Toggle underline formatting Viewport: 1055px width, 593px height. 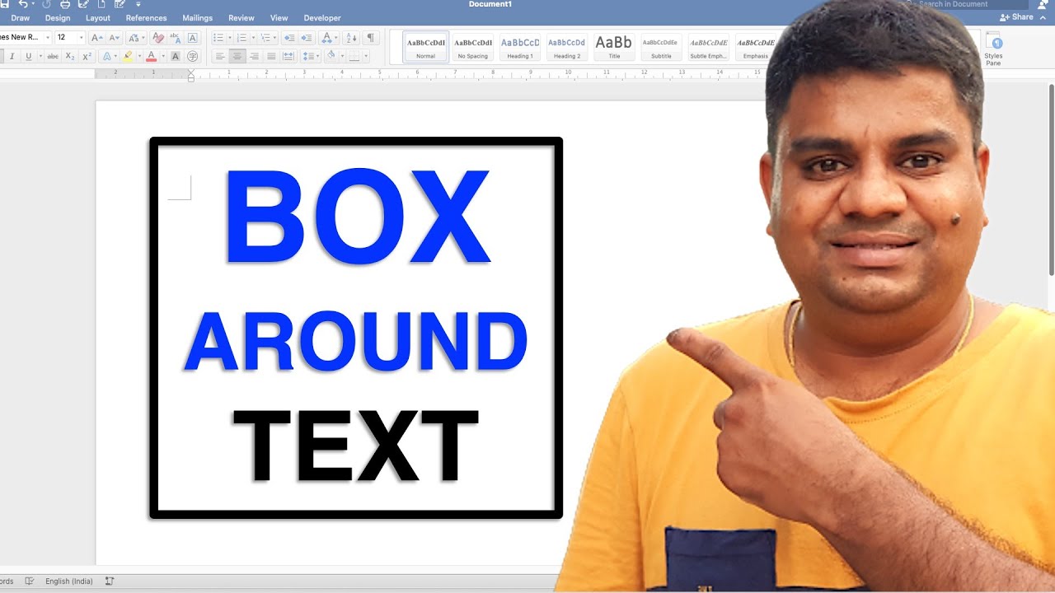click(x=29, y=56)
